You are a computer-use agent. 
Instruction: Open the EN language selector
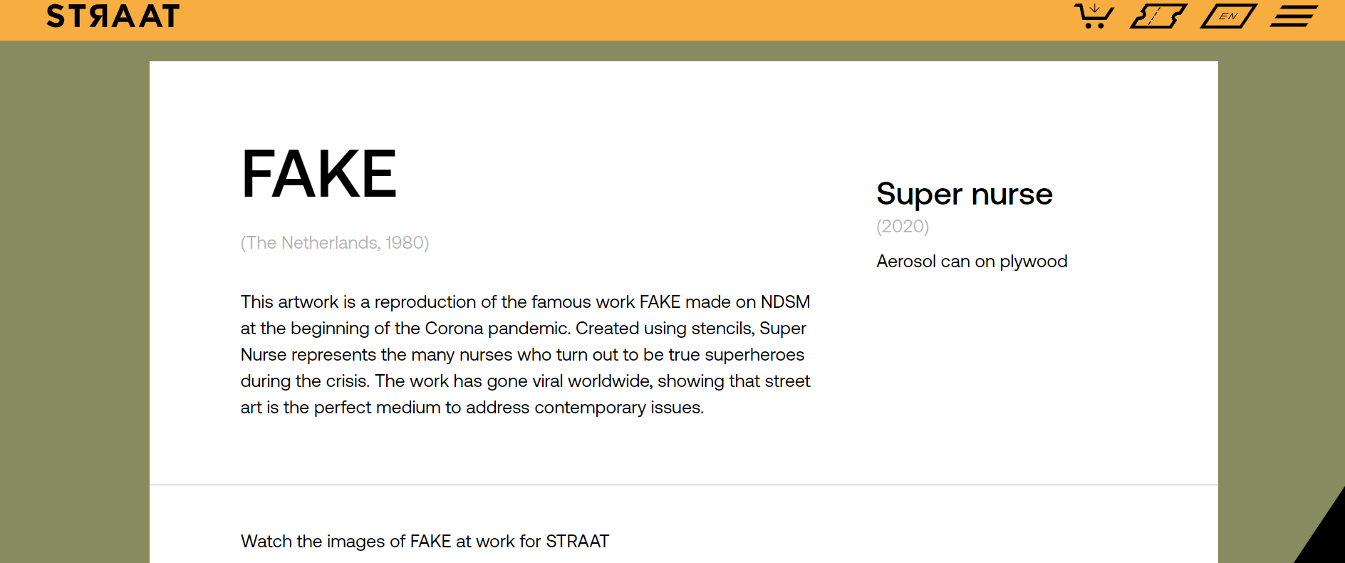point(1228,16)
